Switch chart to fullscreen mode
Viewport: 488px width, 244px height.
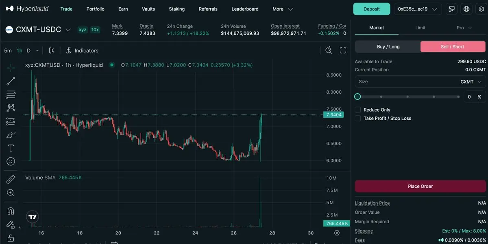[x=343, y=51]
